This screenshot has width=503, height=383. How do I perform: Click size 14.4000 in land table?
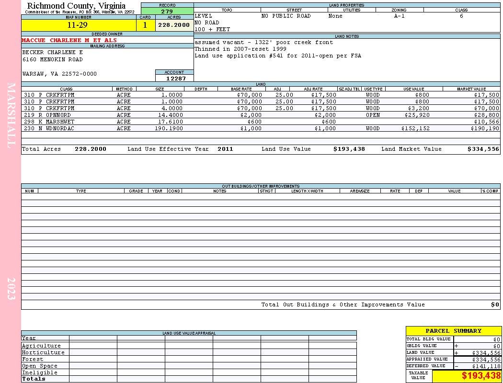(x=171, y=115)
